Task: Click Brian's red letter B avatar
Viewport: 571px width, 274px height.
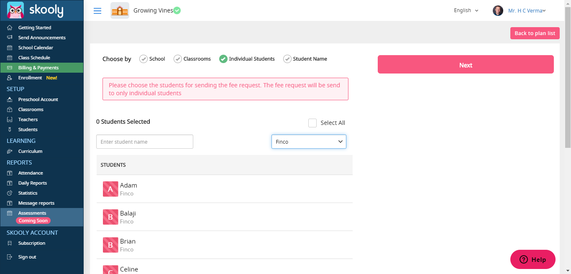Action: point(110,245)
